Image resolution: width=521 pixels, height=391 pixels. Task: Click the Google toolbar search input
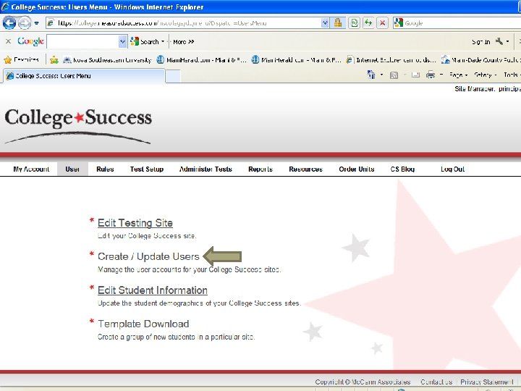point(82,41)
